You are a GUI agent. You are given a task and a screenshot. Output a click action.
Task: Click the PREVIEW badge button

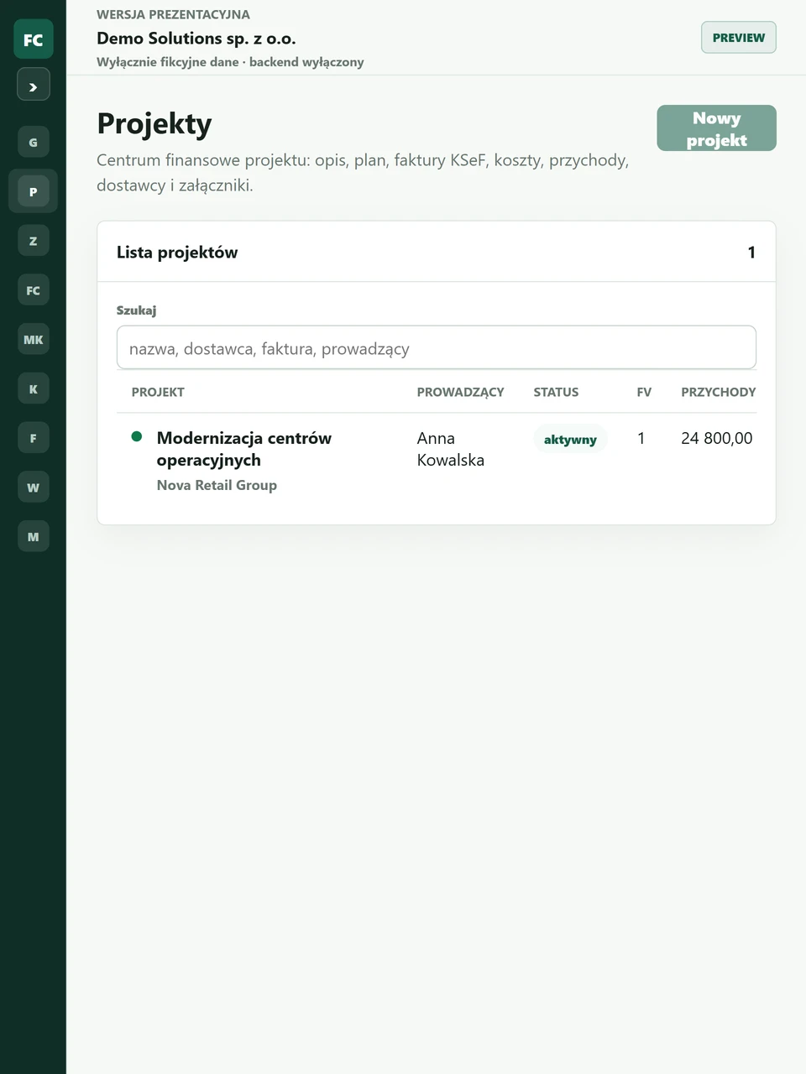pyautogui.click(x=739, y=38)
